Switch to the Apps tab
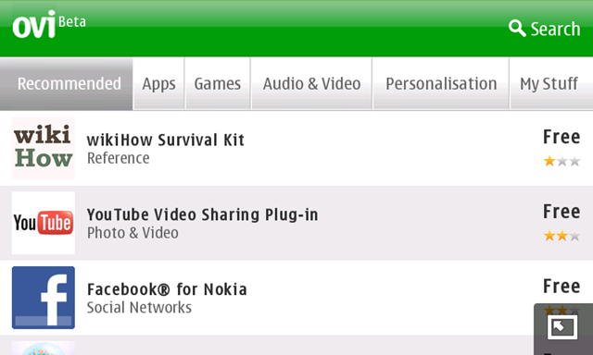The image size is (593, 355). click(x=158, y=84)
